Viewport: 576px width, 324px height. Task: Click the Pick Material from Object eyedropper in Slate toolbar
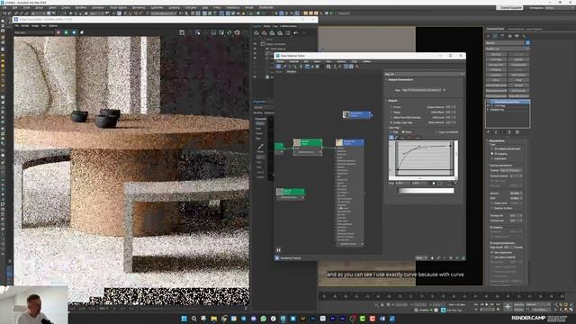[285, 67]
